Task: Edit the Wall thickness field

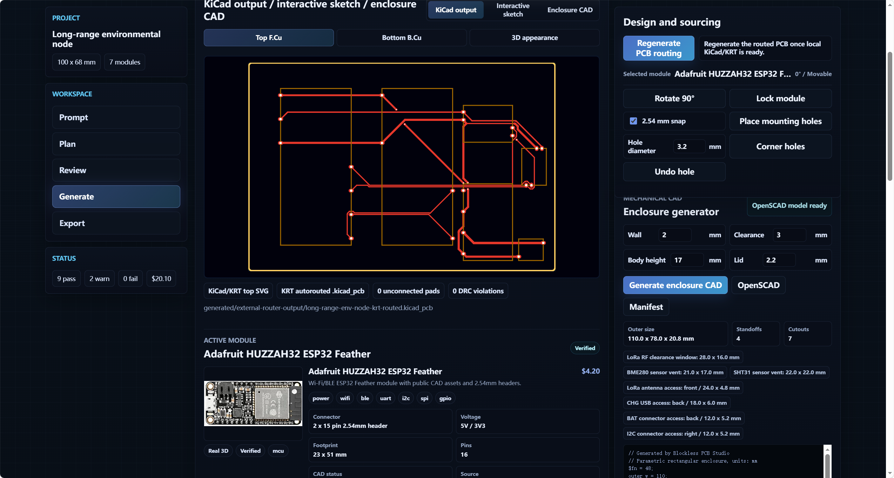Action: (x=674, y=235)
